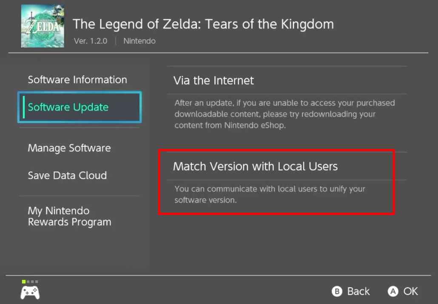Click the Ver. 1.2.0 version label
Image resolution: width=438 pixels, height=304 pixels.
pyautogui.click(x=90, y=41)
